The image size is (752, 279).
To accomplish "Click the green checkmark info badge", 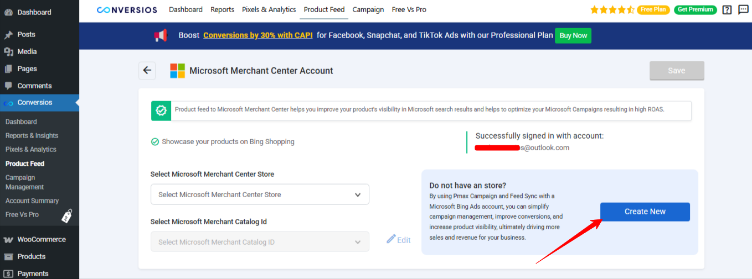I will tap(161, 110).
